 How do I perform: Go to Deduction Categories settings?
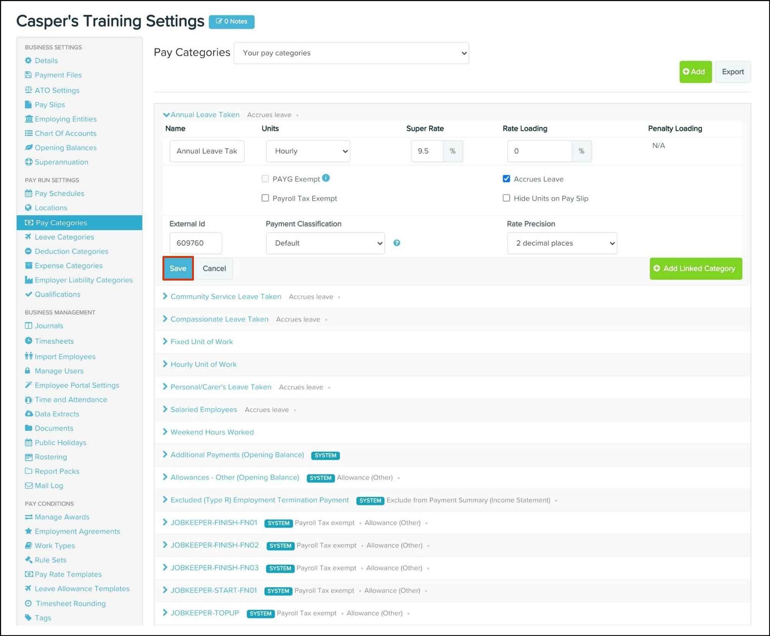[71, 251]
